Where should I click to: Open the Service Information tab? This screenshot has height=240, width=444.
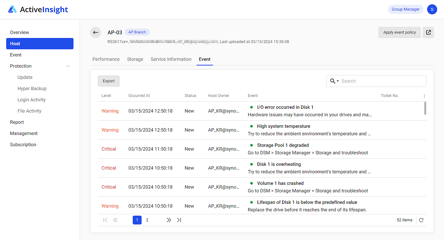pos(171,59)
